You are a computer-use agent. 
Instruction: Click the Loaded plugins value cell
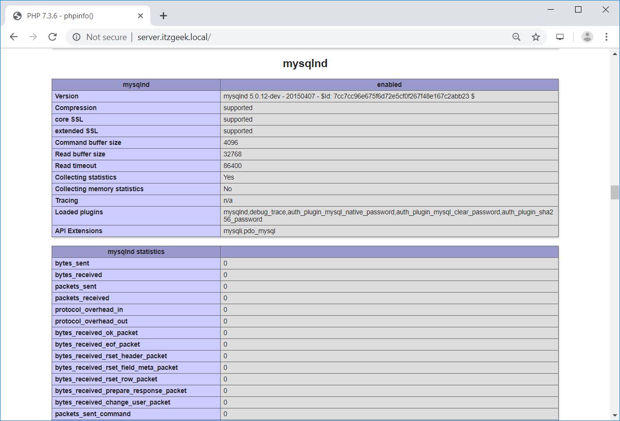[x=389, y=215]
